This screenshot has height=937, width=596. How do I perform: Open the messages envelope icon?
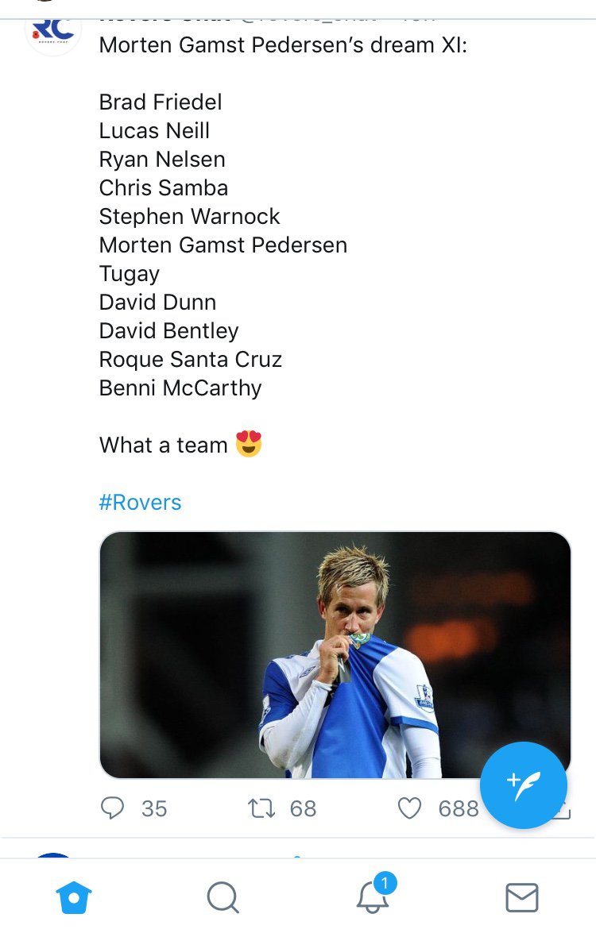pos(522,897)
